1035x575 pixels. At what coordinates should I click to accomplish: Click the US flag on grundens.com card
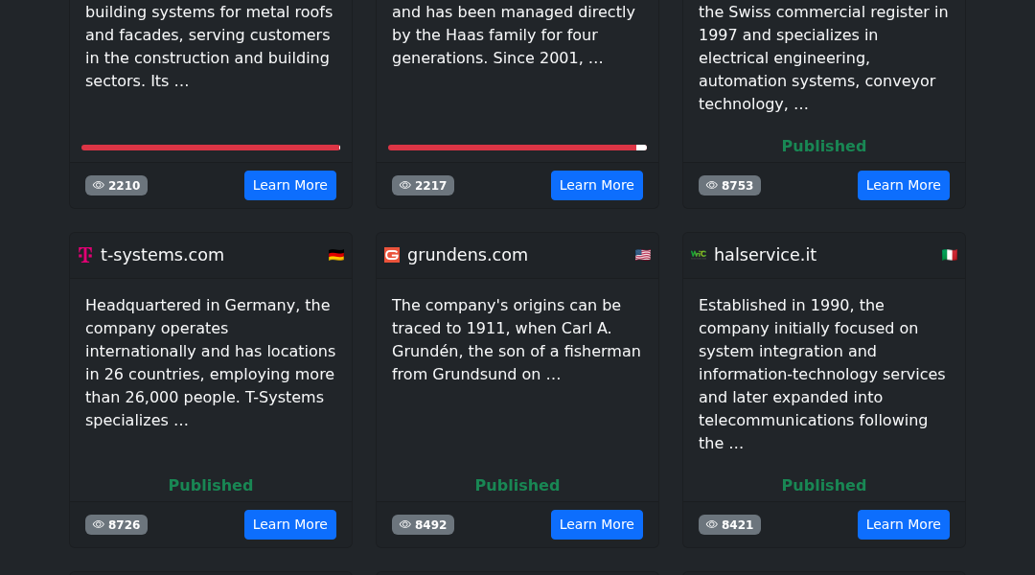point(643,255)
